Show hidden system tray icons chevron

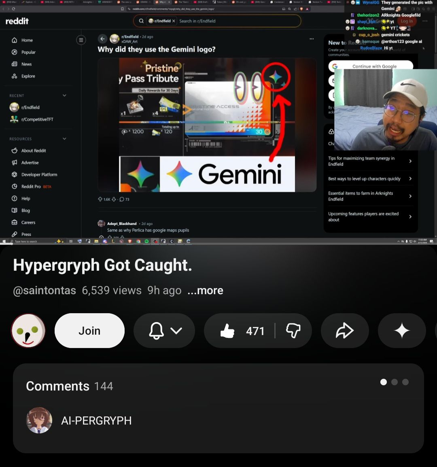pyautogui.click(x=398, y=241)
